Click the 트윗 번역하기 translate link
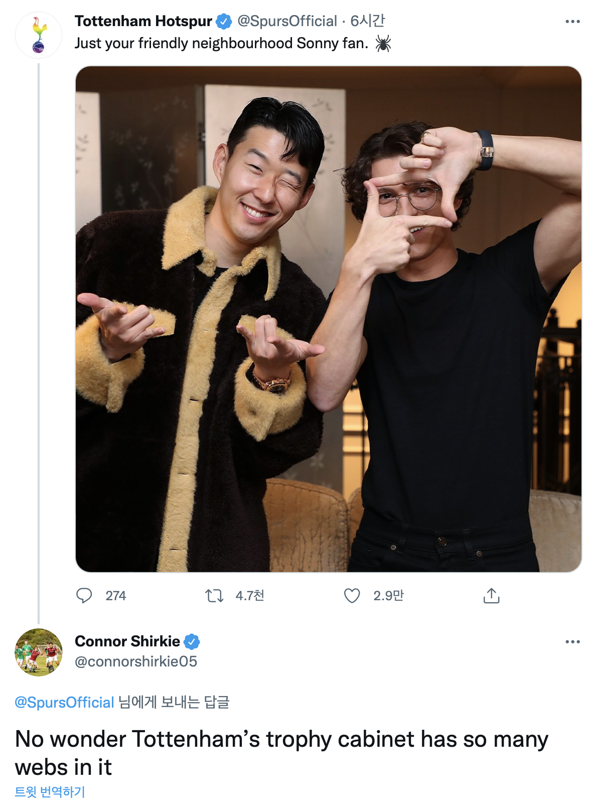The height and width of the screenshot is (812, 594). click(50, 792)
